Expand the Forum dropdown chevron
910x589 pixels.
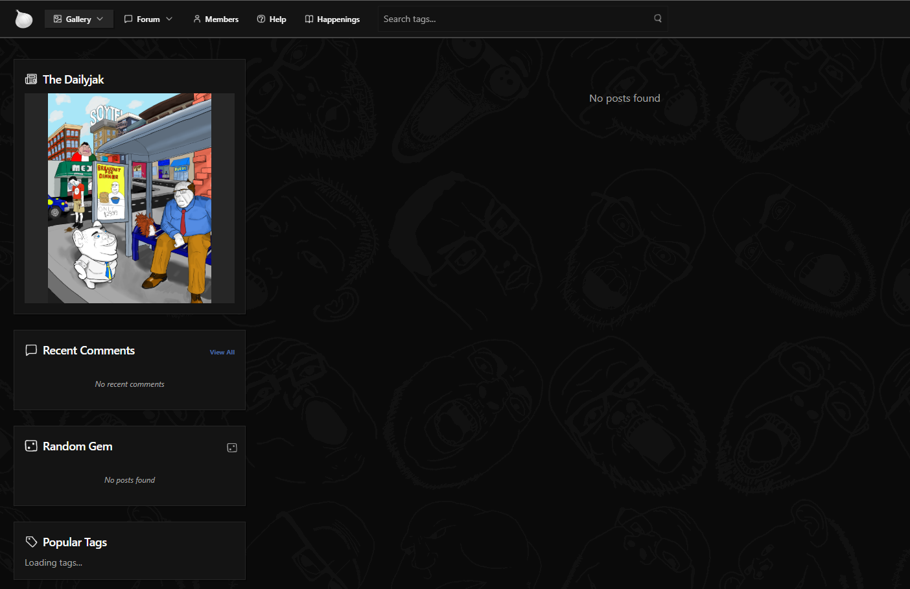(169, 19)
